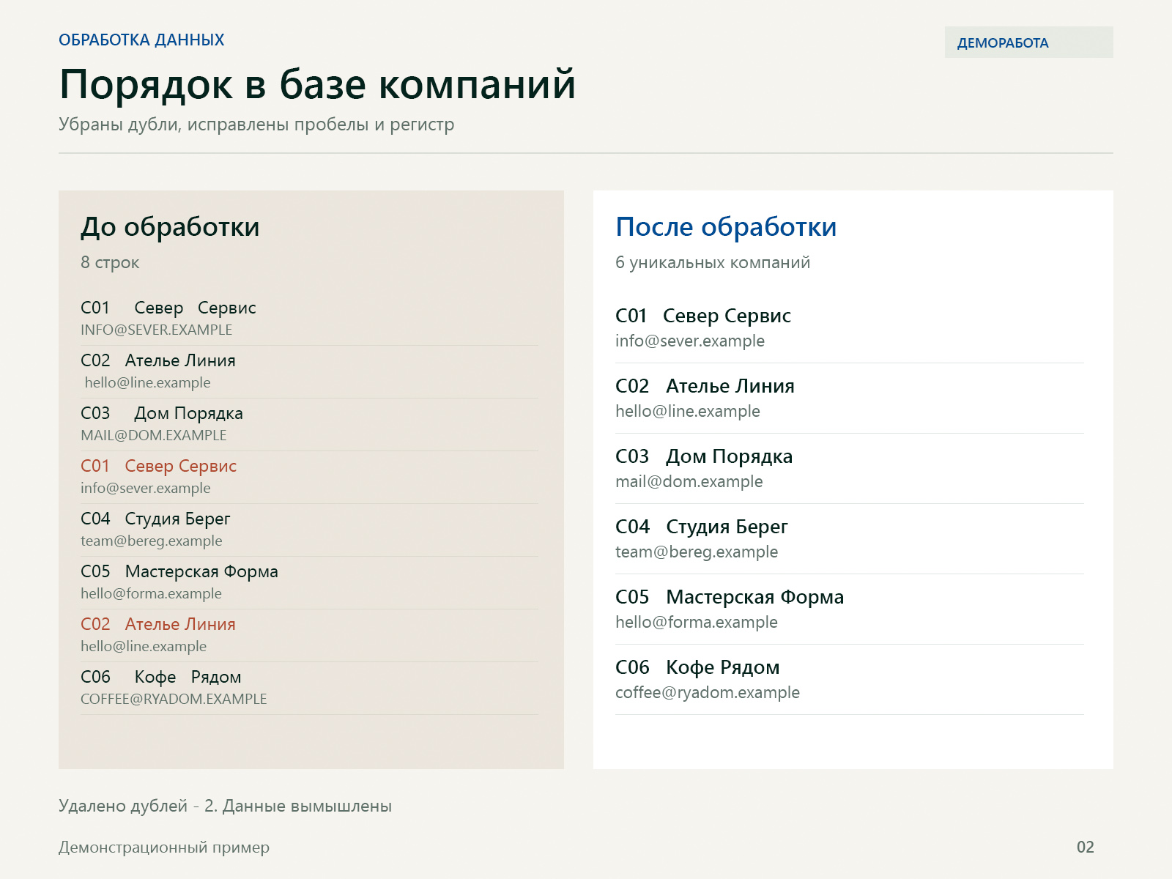This screenshot has width=1172, height=879.
Task: Click the ОБРАБОТКА ДАННЫХ section label
Action: tap(141, 40)
